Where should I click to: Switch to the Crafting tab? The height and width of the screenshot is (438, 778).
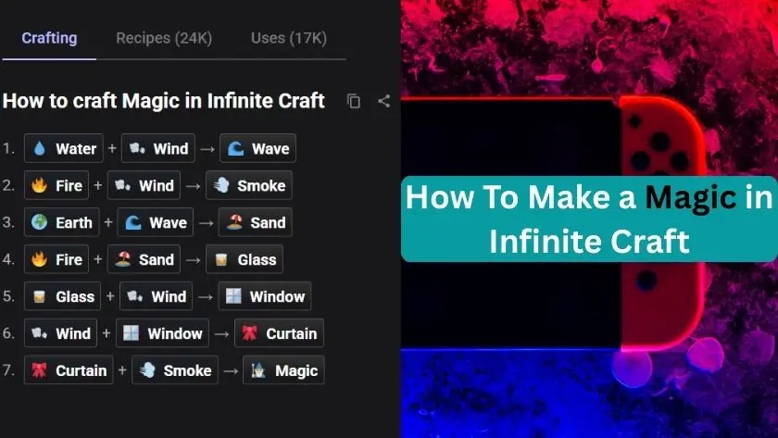pos(49,38)
